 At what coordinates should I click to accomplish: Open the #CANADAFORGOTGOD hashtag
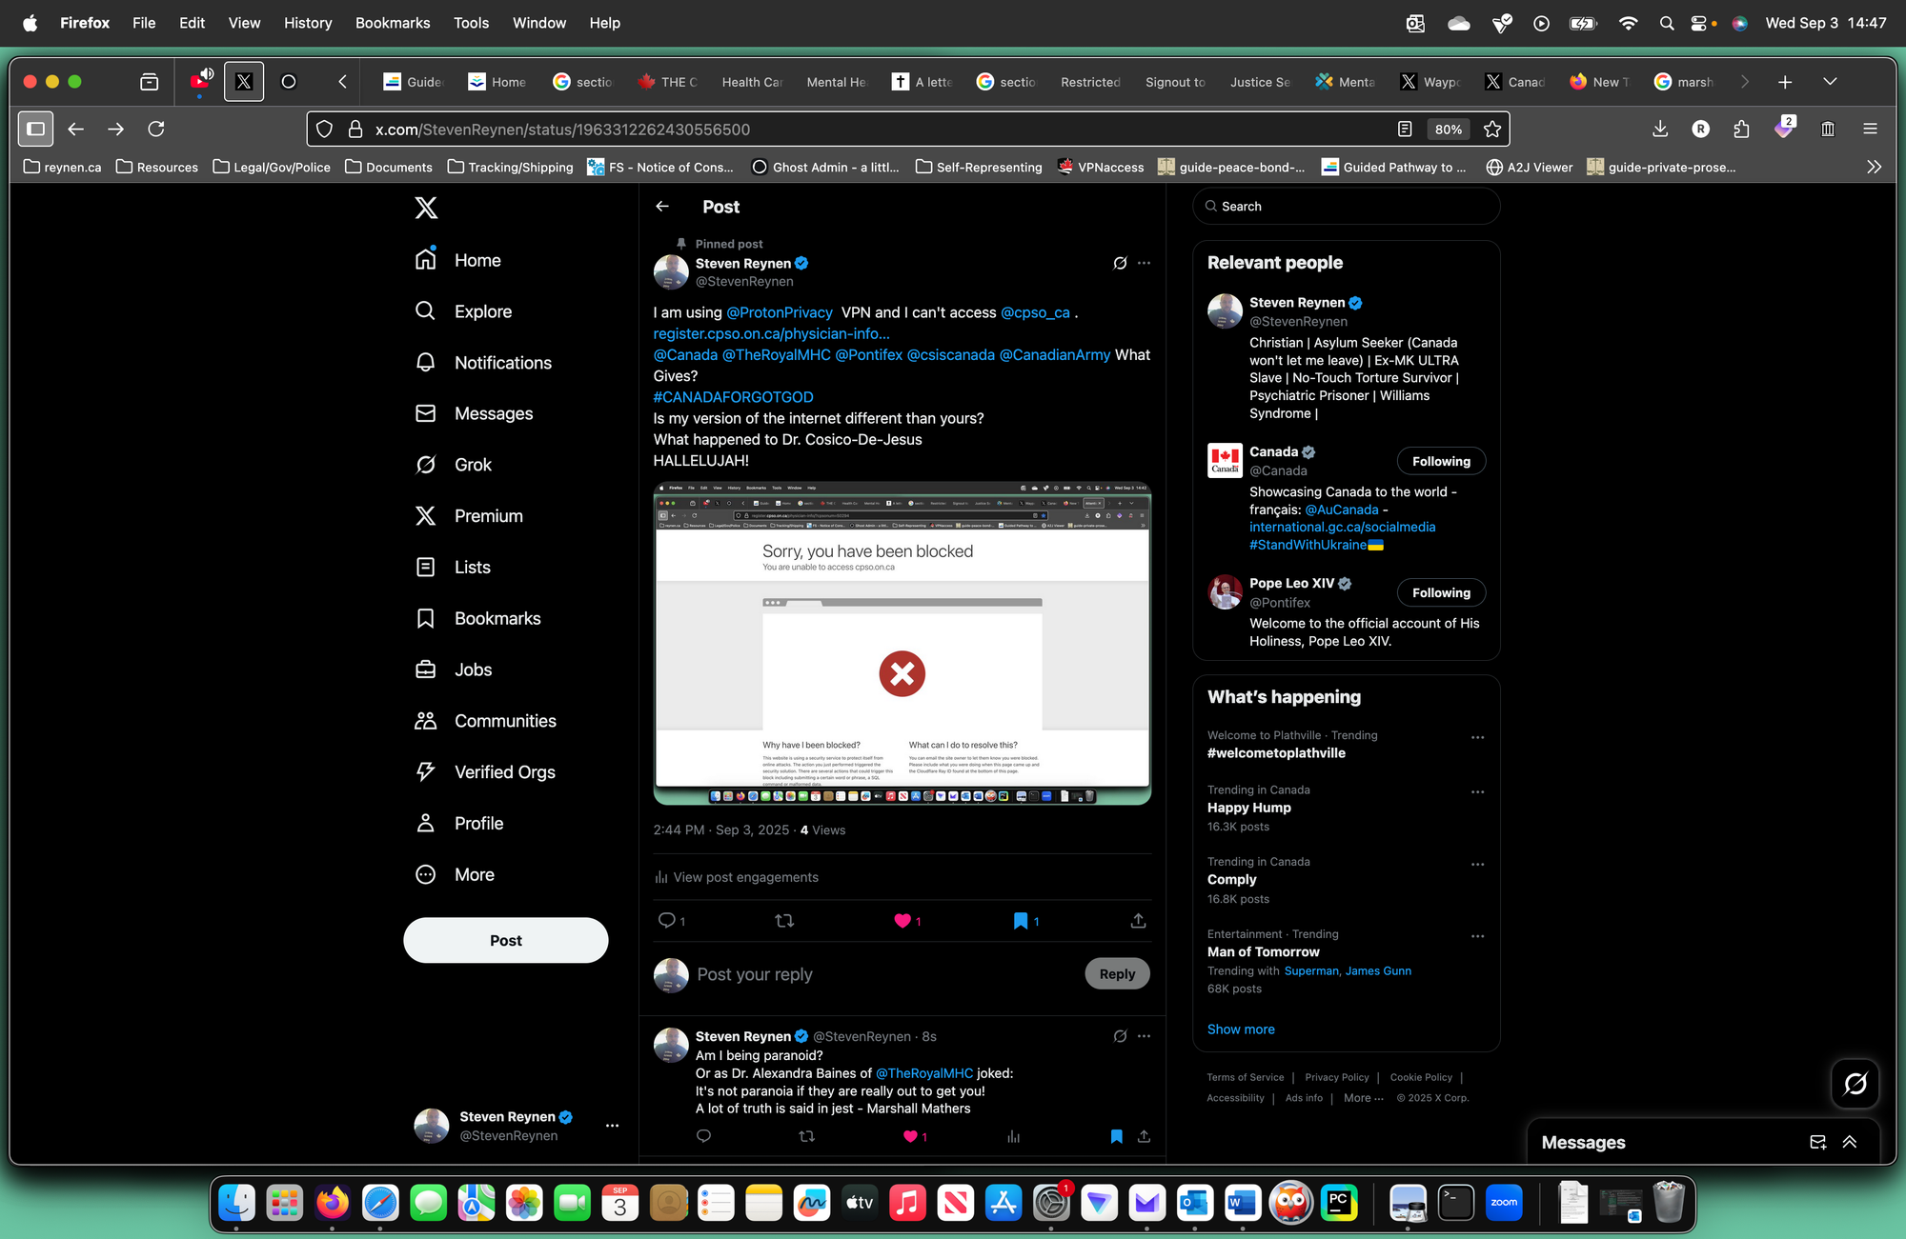coord(733,397)
